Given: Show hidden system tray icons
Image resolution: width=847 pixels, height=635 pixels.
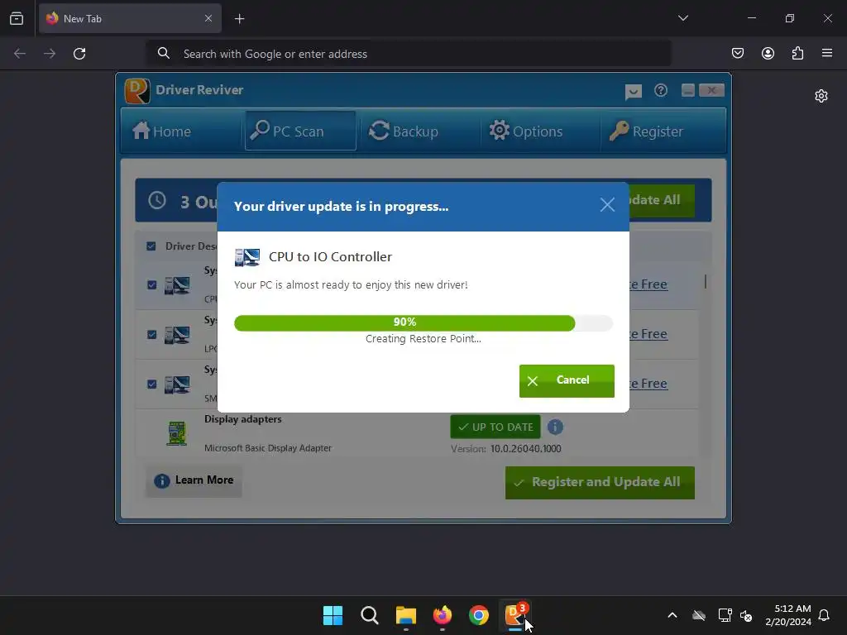Looking at the screenshot, I should tap(672, 615).
